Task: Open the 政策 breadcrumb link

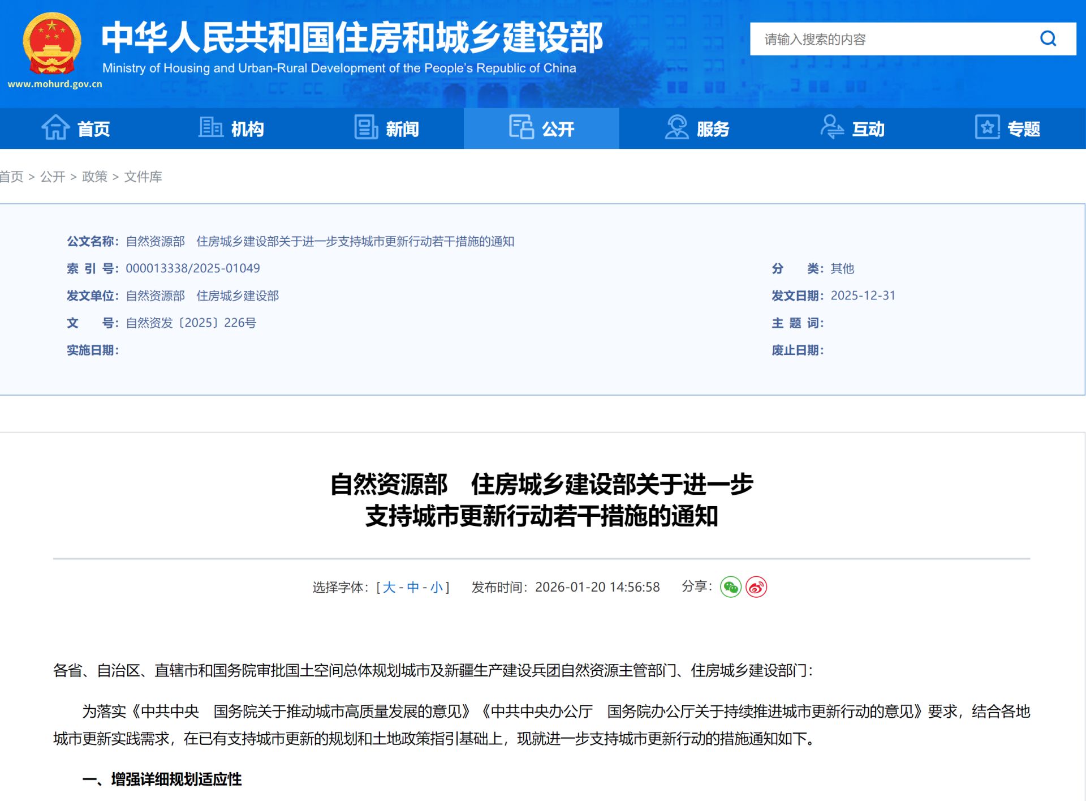Action: pos(94,177)
